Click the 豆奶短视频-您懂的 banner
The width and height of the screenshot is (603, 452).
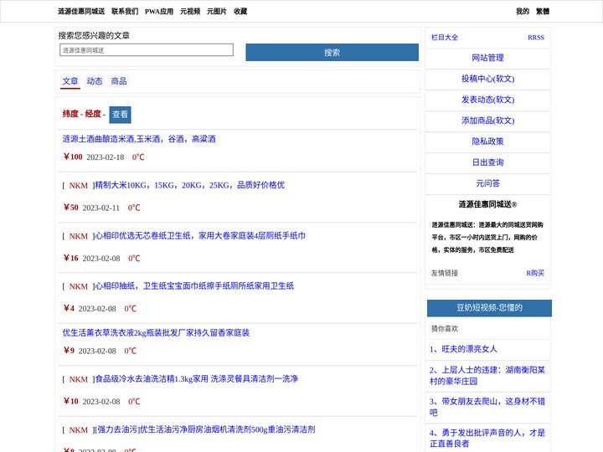pos(489,308)
